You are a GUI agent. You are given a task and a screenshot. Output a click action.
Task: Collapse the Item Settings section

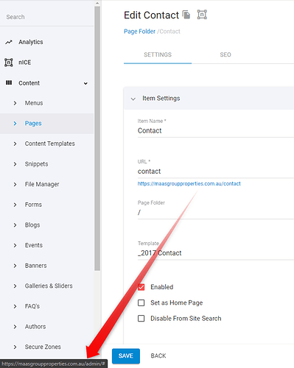pyautogui.click(x=133, y=99)
